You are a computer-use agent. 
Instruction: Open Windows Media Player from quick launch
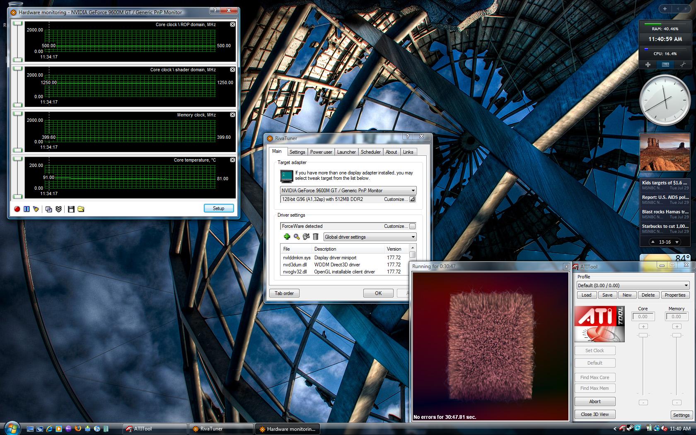point(59,429)
